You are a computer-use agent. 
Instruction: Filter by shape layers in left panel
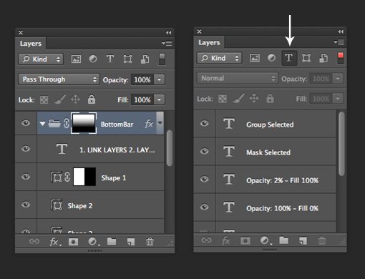click(127, 59)
